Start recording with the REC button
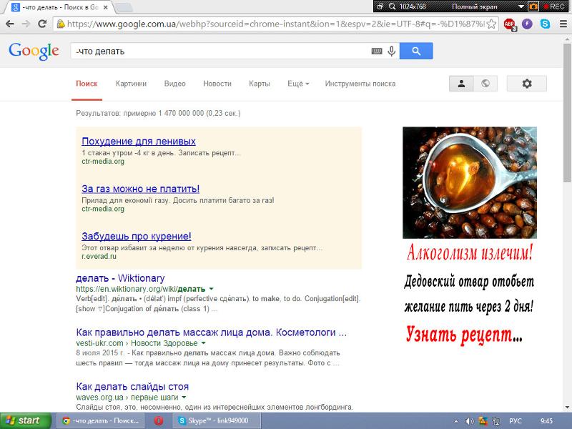The image size is (572, 429). point(554,6)
